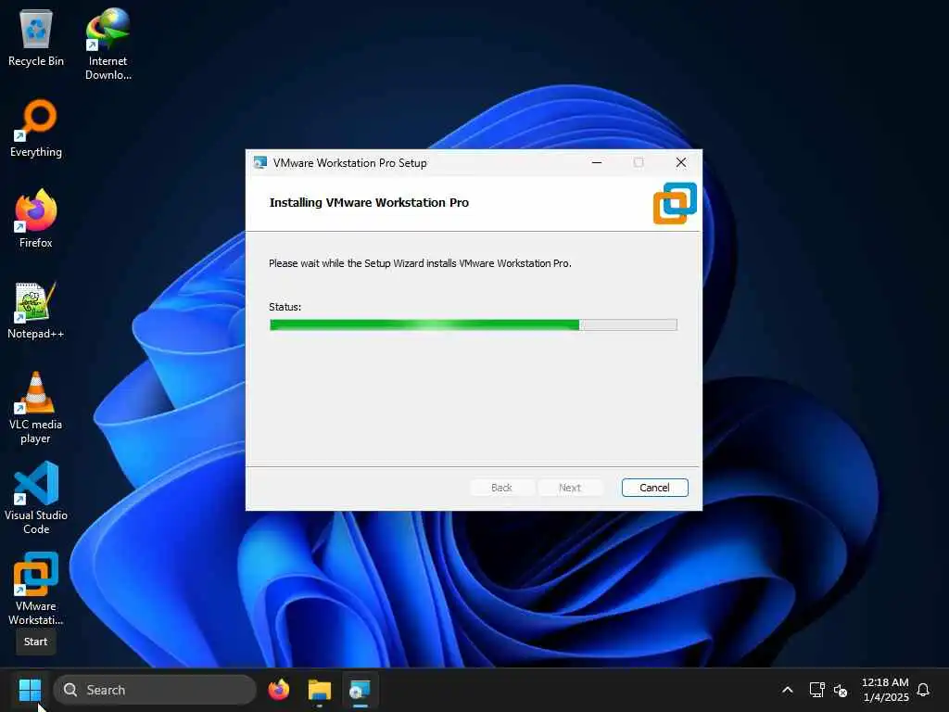Select the Internet Download Manager shortcut
The width and height of the screenshot is (949, 712).
point(108,44)
